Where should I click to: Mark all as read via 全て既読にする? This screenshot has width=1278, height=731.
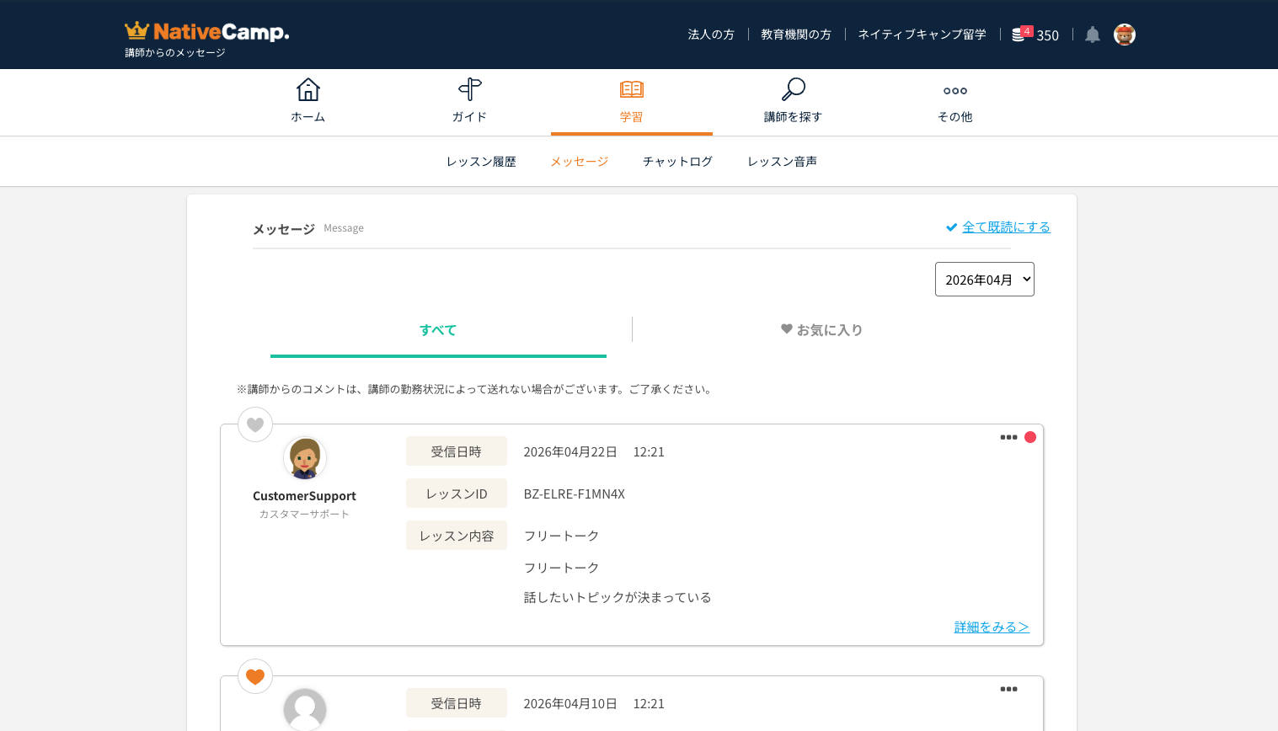pos(1006,227)
